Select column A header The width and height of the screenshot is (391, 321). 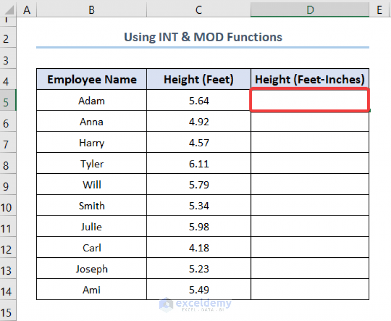click(x=26, y=10)
